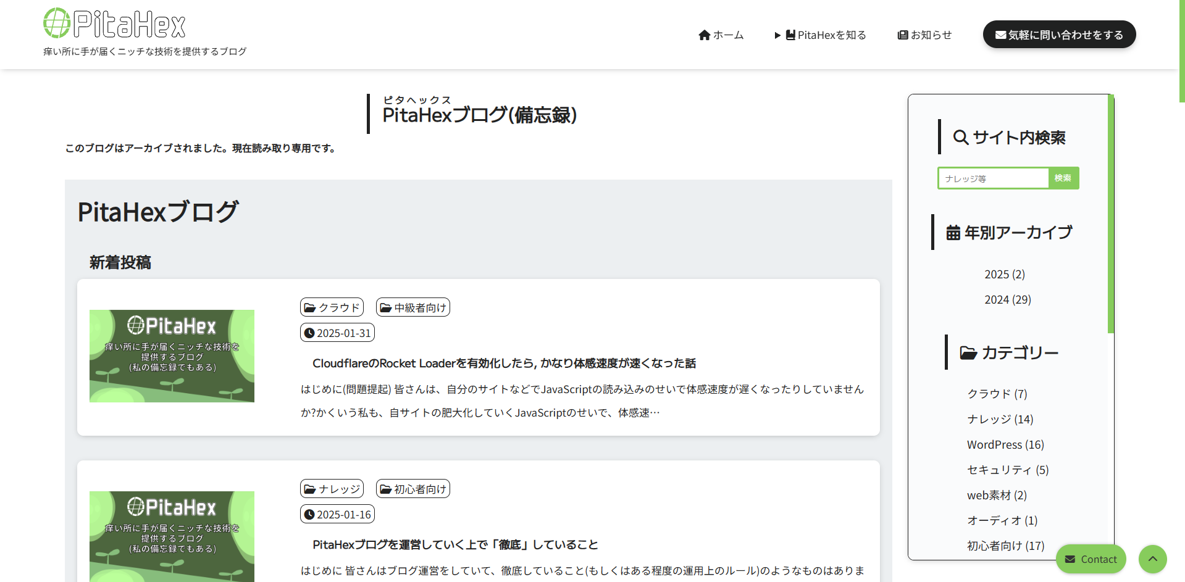The image size is (1185, 582).
Task: Select the 初心者向け tag on second post
Action: pyautogui.click(x=412, y=489)
